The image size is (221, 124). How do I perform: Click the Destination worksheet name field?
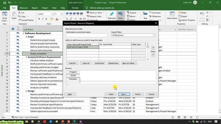pyautogui.click(x=87, y=35)
